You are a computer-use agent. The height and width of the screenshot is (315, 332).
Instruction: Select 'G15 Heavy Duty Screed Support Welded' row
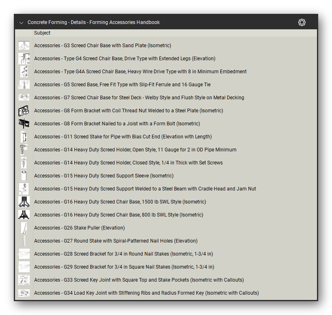coord(166,189)
